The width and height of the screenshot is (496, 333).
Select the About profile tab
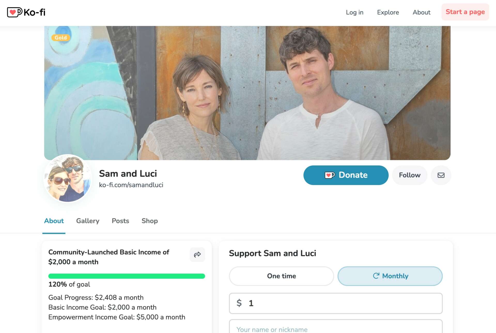tap(54, 221)
